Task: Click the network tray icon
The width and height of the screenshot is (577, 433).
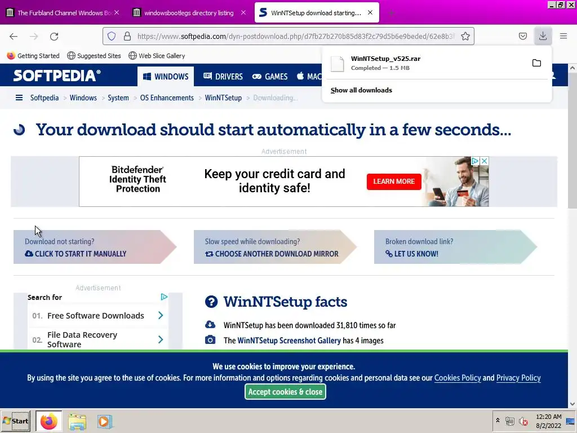Action: [x=509, y=421]
